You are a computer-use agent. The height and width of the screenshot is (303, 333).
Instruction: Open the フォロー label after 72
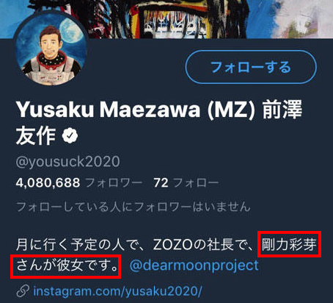point(196,183)
